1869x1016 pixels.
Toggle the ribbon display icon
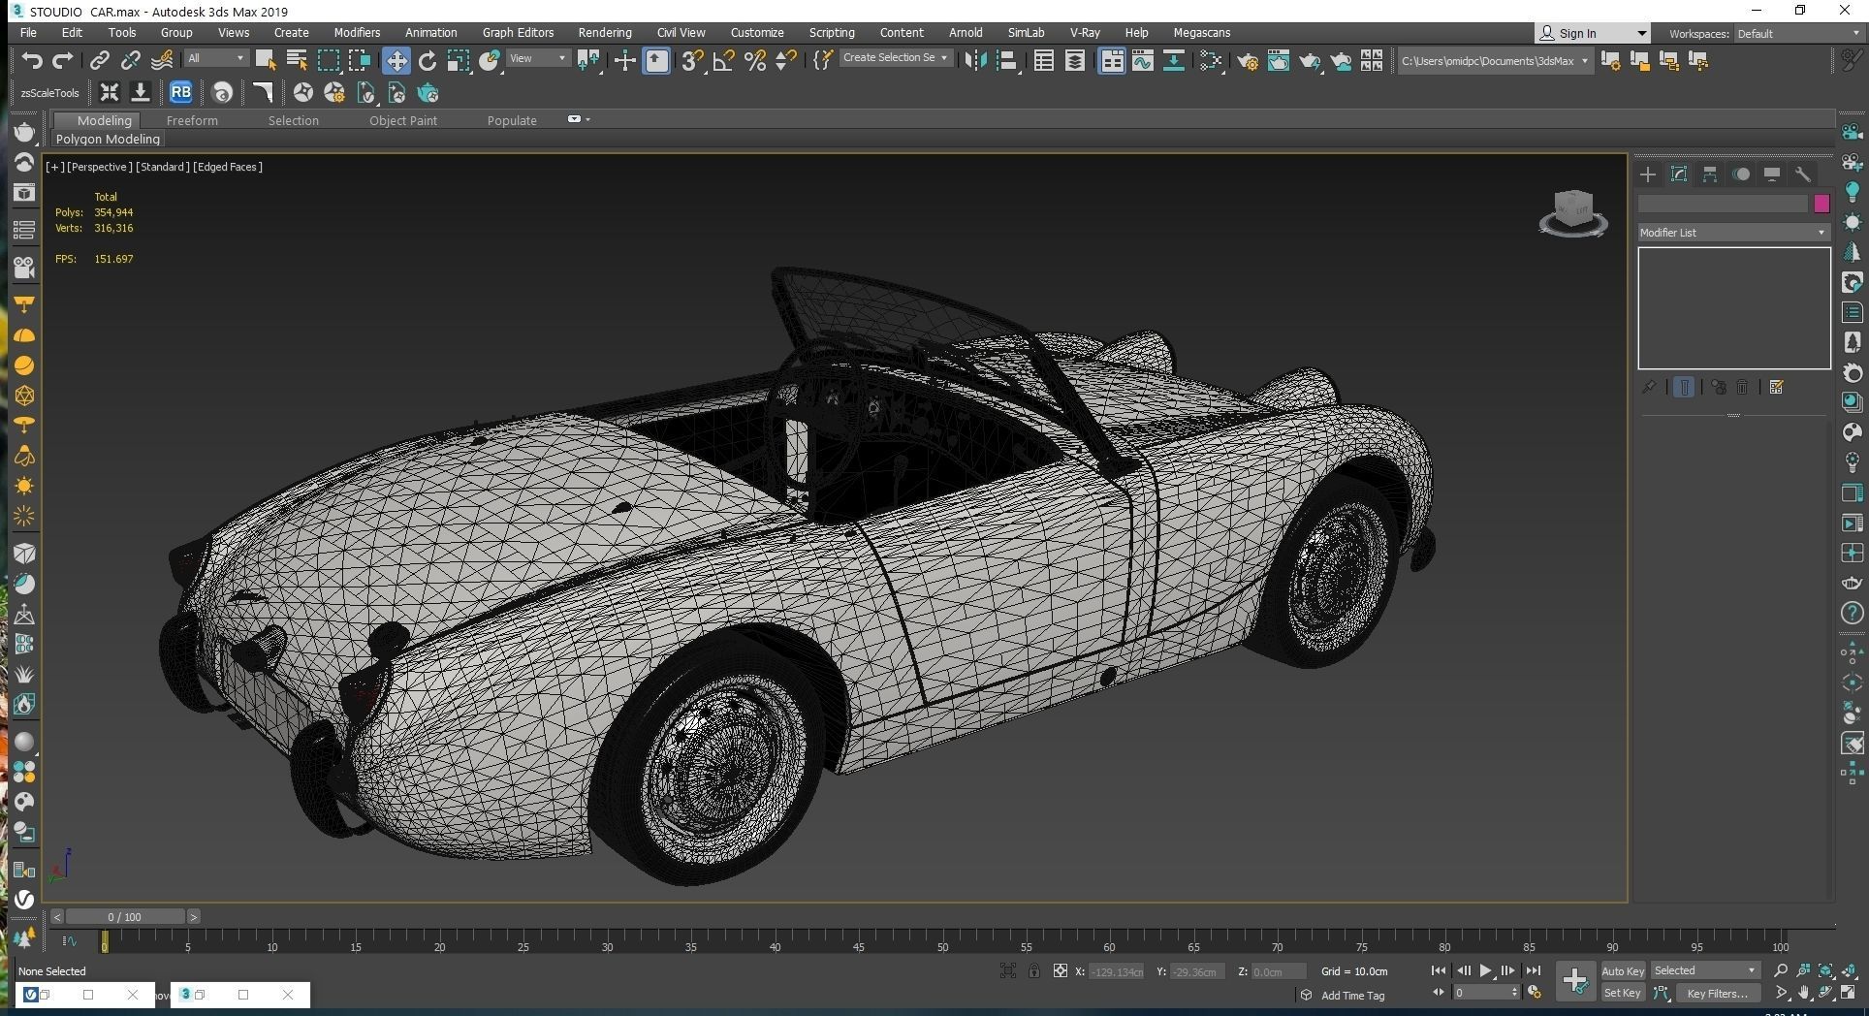click(x=1112, y=61)
